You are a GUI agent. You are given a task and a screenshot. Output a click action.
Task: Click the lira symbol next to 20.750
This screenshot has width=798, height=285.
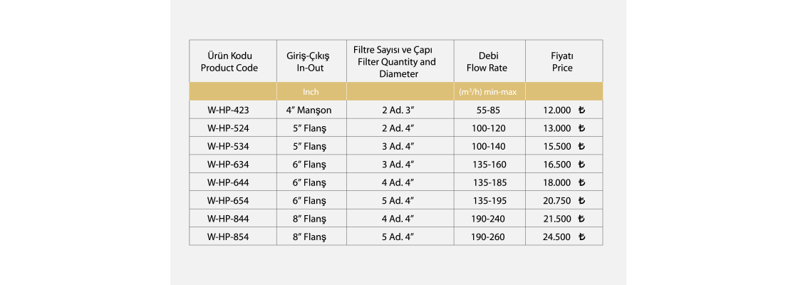pos(581,201)
